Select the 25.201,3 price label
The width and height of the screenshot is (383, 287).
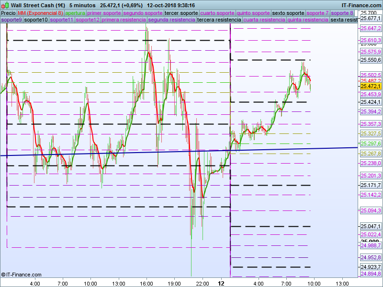pyautogui.click(x=371, y=176)
